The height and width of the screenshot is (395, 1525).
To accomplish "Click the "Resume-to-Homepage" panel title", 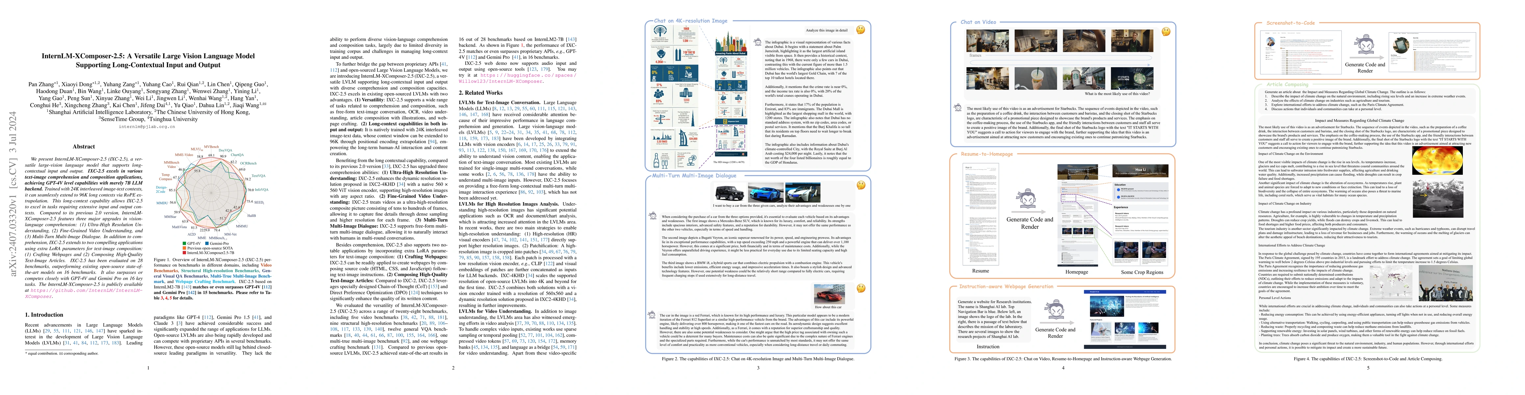I will 987,154.
